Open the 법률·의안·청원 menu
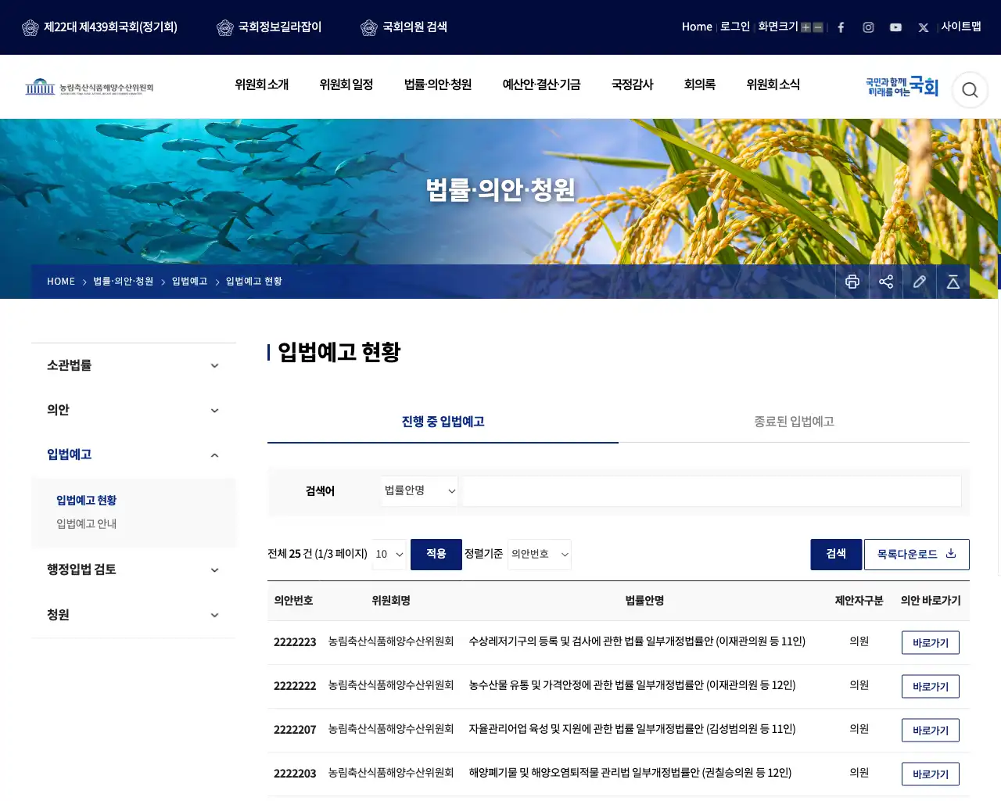Screen dimensions: 1001x801 438,84
